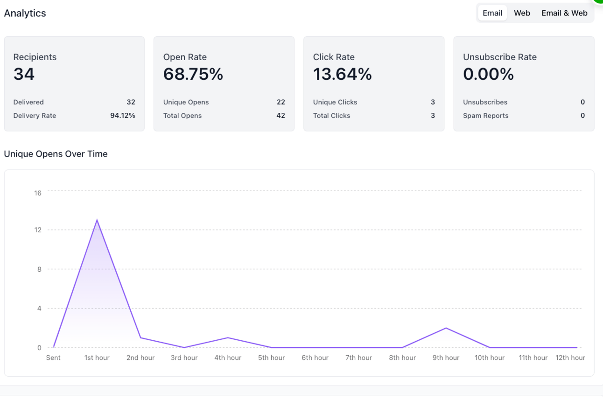The width and height of the screenshot is (603, 399).
Task: Click the y-axis label 16
Action: coord(38,193)
